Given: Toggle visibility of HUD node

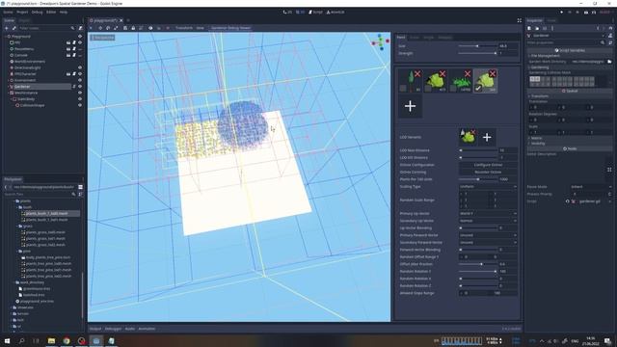Looking at the screenshot, I should (x=80, y=42).
